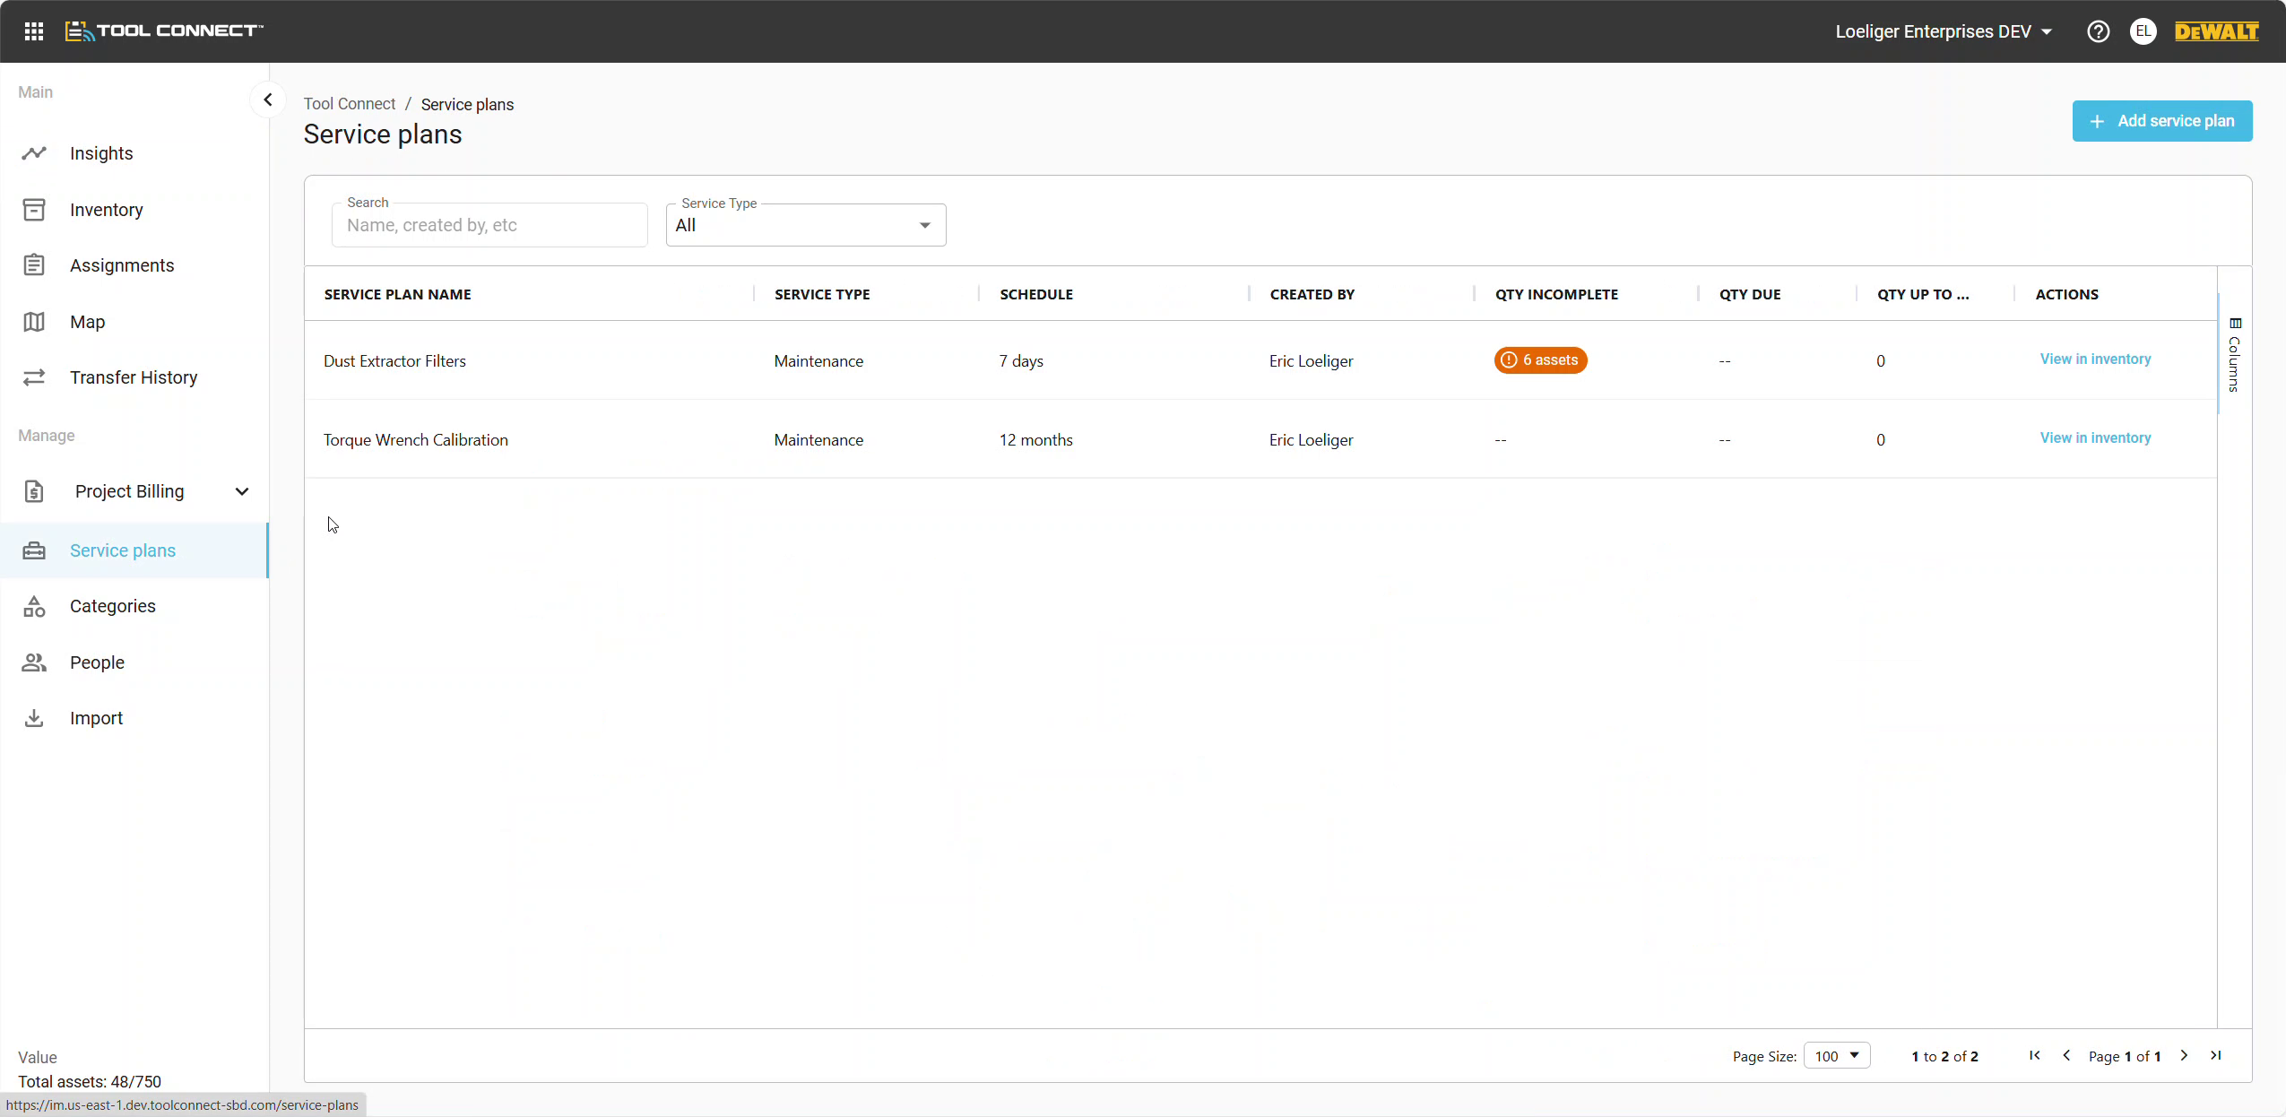Open the Page Size 100 dropdown
The width and height of the screenshot is (2286, 1117).
coord(1837,1055)
